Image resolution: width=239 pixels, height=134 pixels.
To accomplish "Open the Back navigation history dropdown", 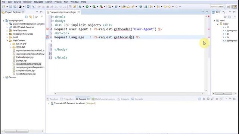I will pyautogui.click(x=173, y=7).
